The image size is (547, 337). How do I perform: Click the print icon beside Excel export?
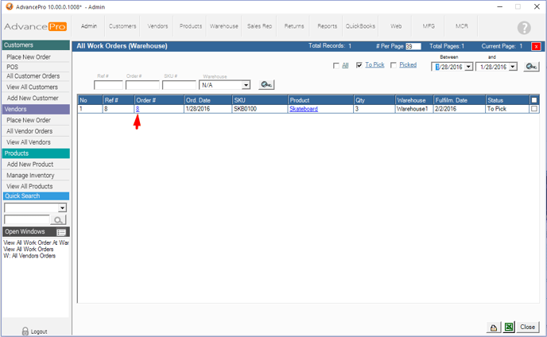[494, 327]
